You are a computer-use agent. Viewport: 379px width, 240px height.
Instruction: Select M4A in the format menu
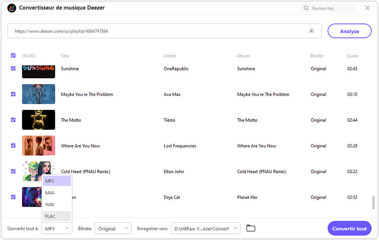(x=57, y=193)
